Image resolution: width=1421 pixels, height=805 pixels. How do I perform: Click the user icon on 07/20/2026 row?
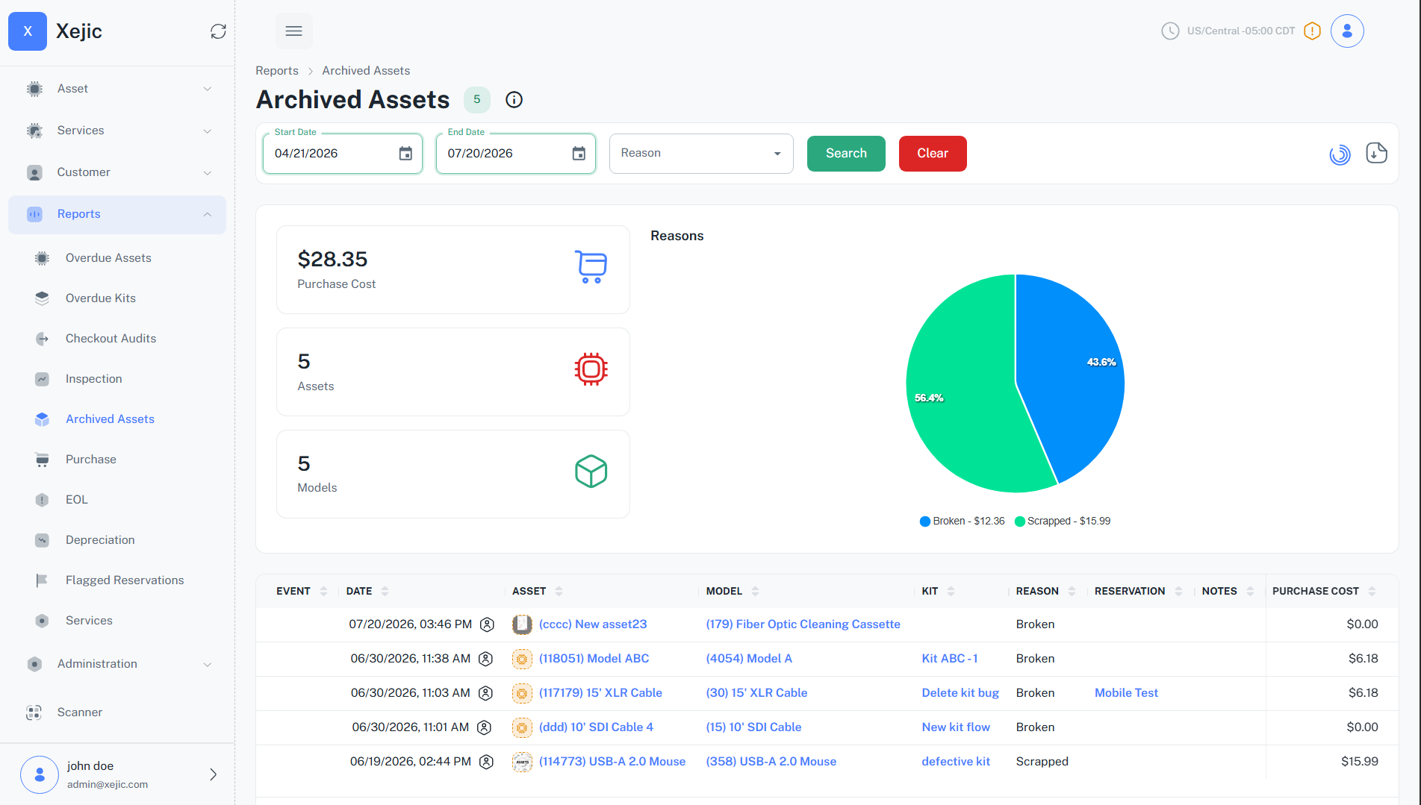point(487,624)
